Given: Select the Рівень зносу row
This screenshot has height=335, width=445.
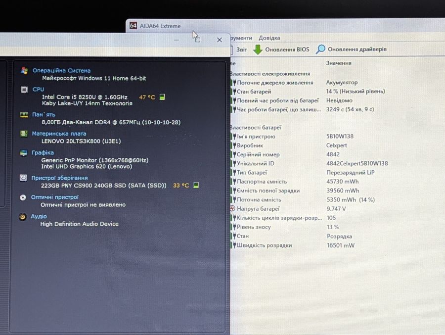Looking at the screenshot, I should click(285, 227).
